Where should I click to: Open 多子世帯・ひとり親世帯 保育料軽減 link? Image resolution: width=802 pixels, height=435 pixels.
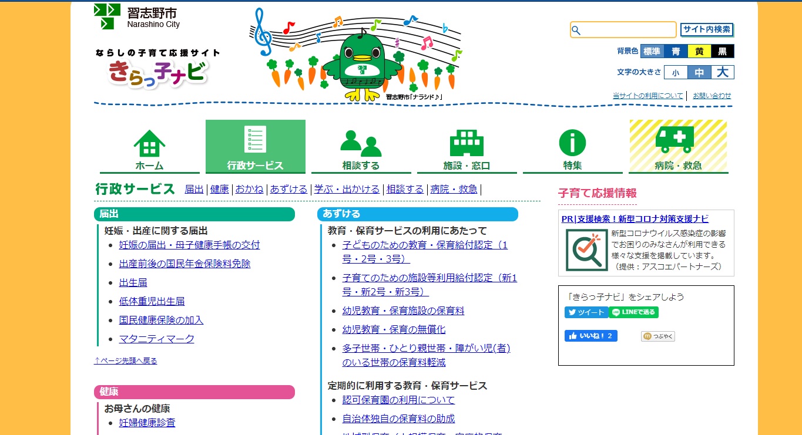[426, 355]
